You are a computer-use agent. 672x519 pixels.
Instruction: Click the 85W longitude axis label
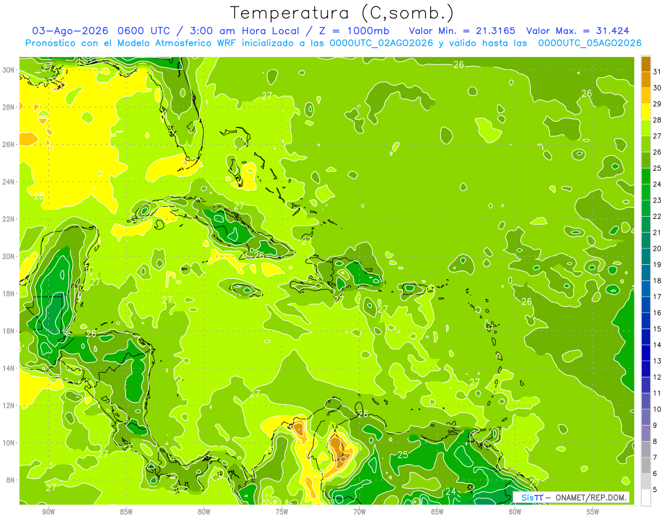click(126, 512)
